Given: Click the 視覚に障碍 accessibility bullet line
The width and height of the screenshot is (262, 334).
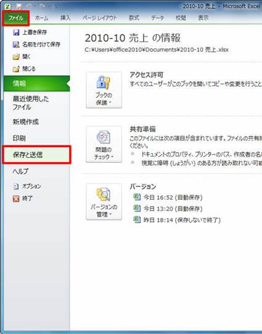Looking at the screenshot, I should coord(202,163).
